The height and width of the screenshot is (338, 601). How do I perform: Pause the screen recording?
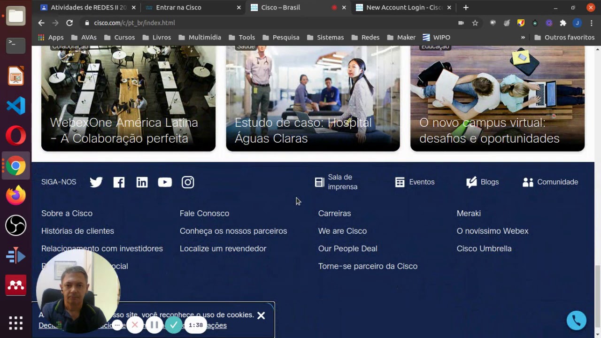(154, 324)
